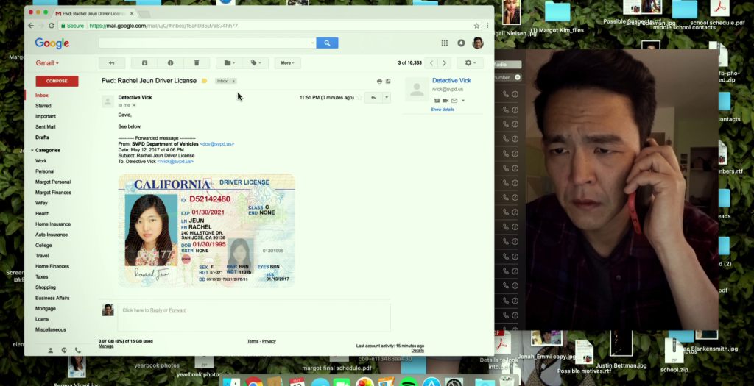Viewport: 754px width, 386px height.
Task: Star the message from Detective Vick
Action: click(360, 98)
